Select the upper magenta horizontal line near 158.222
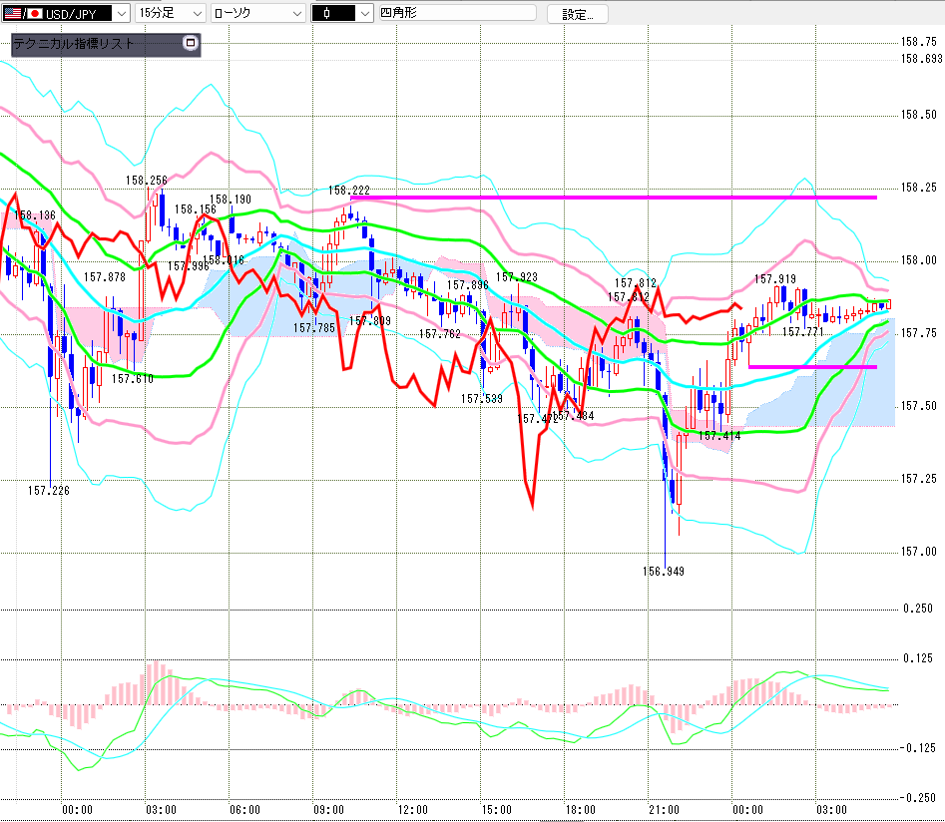945x822 pixels. coord(614,198)
